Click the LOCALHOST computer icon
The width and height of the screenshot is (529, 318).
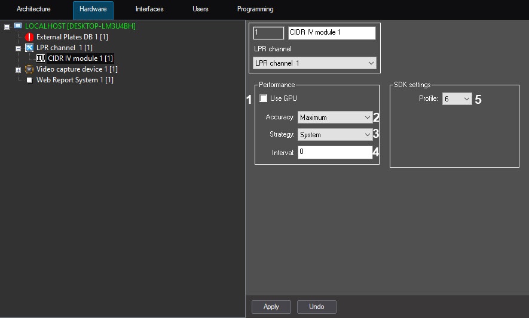[x=18, y=26]
